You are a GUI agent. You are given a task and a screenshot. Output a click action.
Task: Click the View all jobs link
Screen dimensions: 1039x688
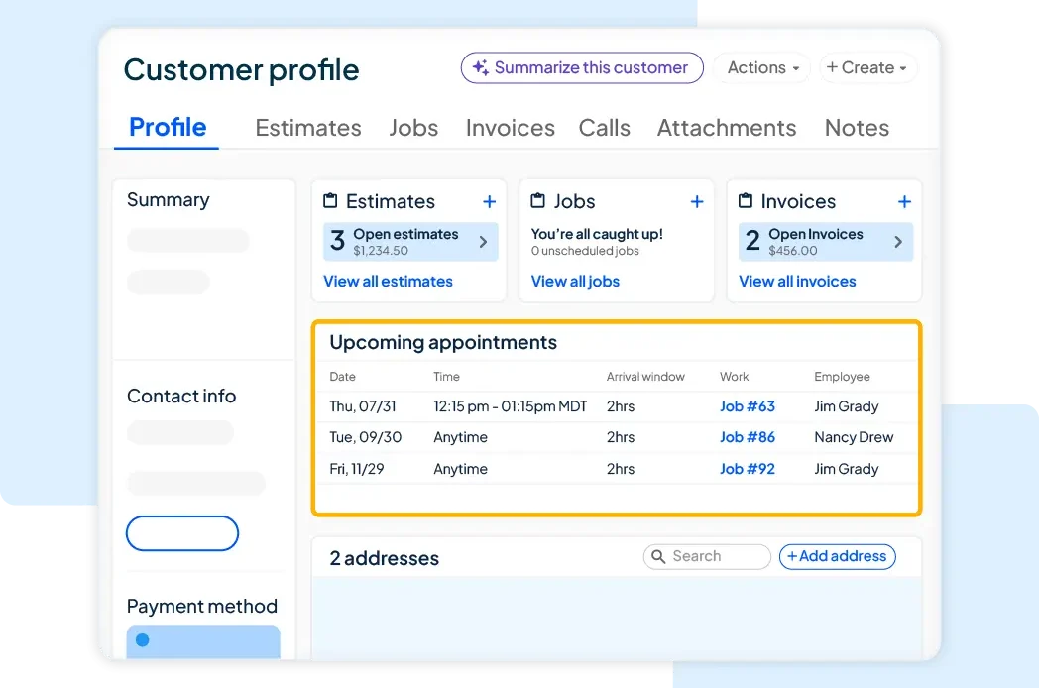coord(575,281)
